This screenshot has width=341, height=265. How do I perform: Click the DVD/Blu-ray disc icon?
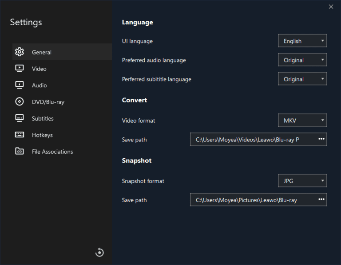tap(19, 102)
